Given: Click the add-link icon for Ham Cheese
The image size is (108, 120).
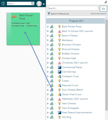Looking at the screenshot, I should 52,104.
